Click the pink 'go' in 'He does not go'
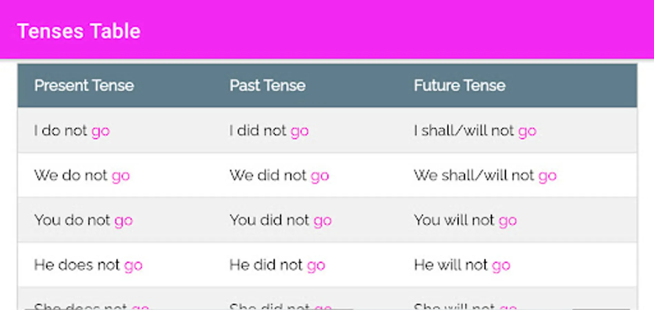 133,266
